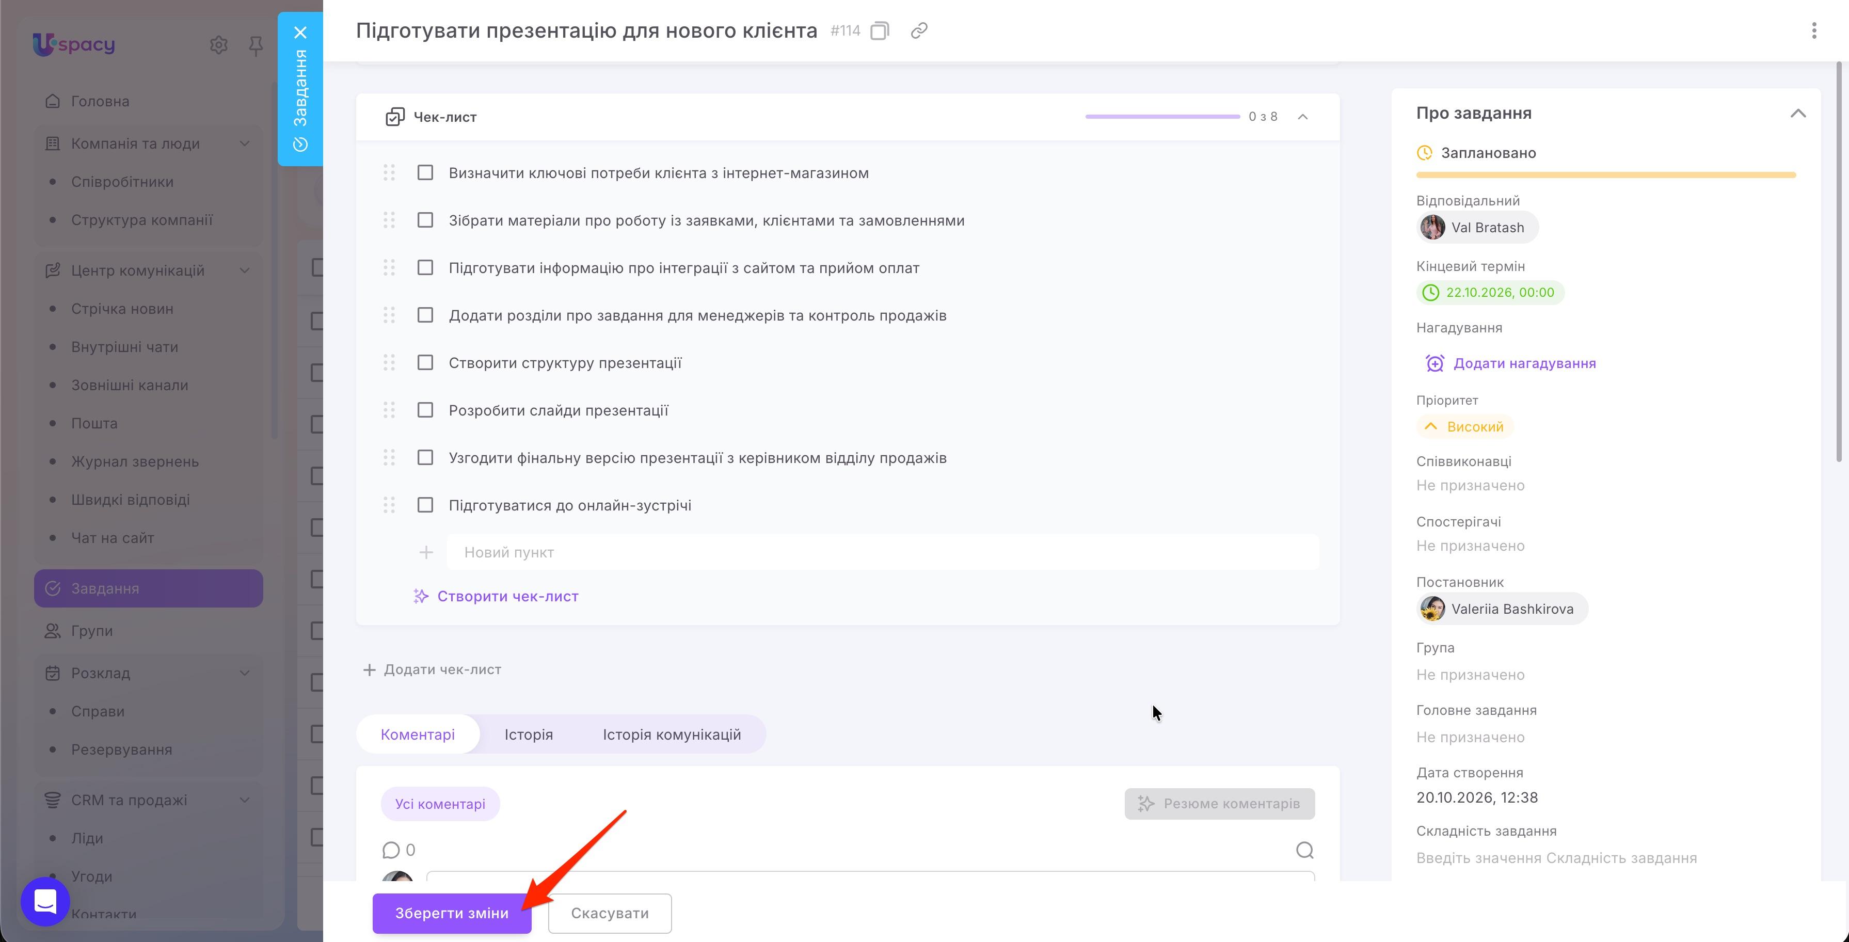Viewport: 1849px width, 942px height.
Task: Collapse Центр комунікацій sidebar group
Action: coord(245,270)
